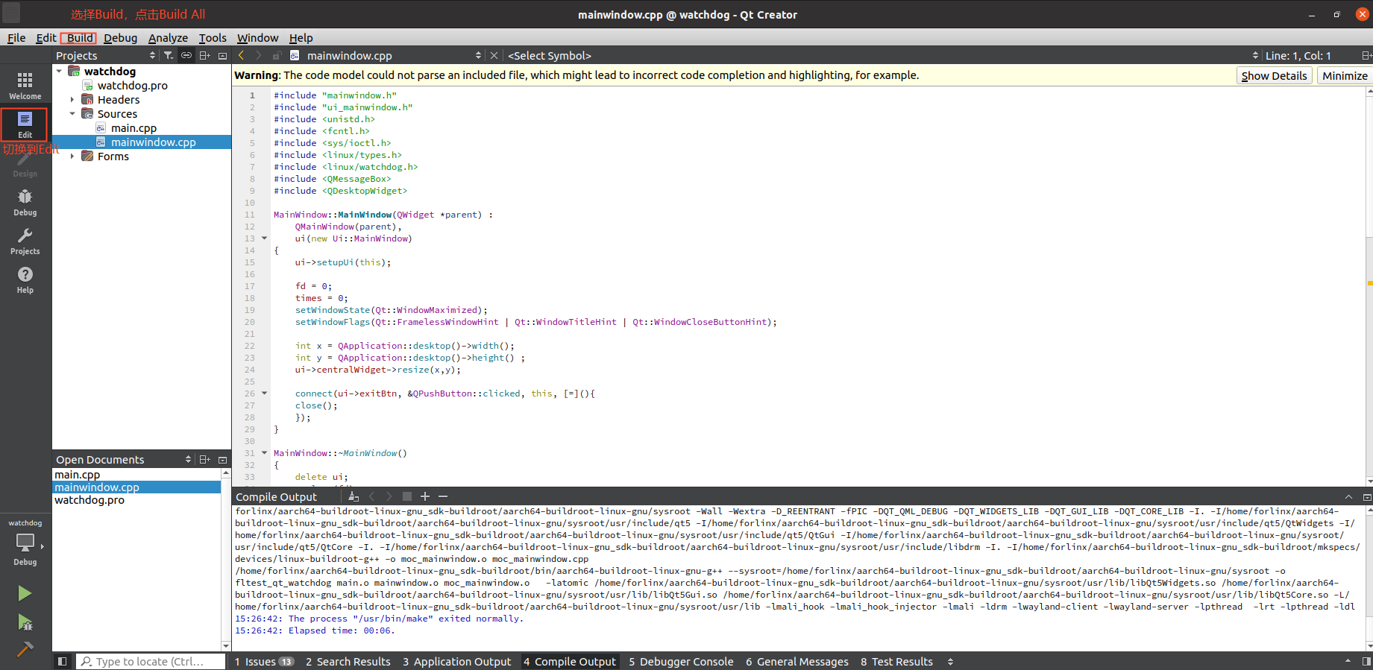The image size is (1373, 670).
Task: Go forward in editor navigation history
Action: tap(259, 55)
